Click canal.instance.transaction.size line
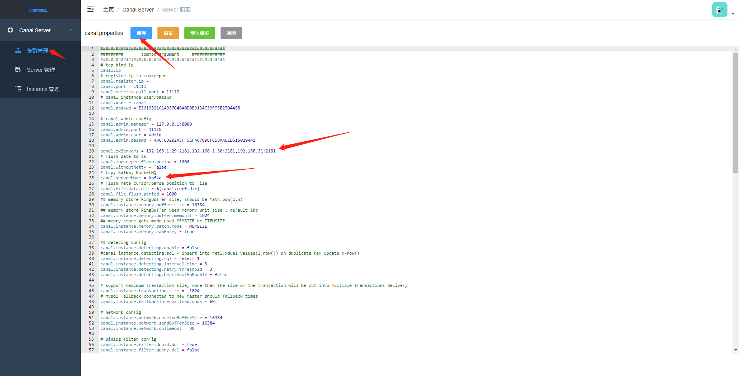Viewport: 739px width, 376px height. coord(150,291)
